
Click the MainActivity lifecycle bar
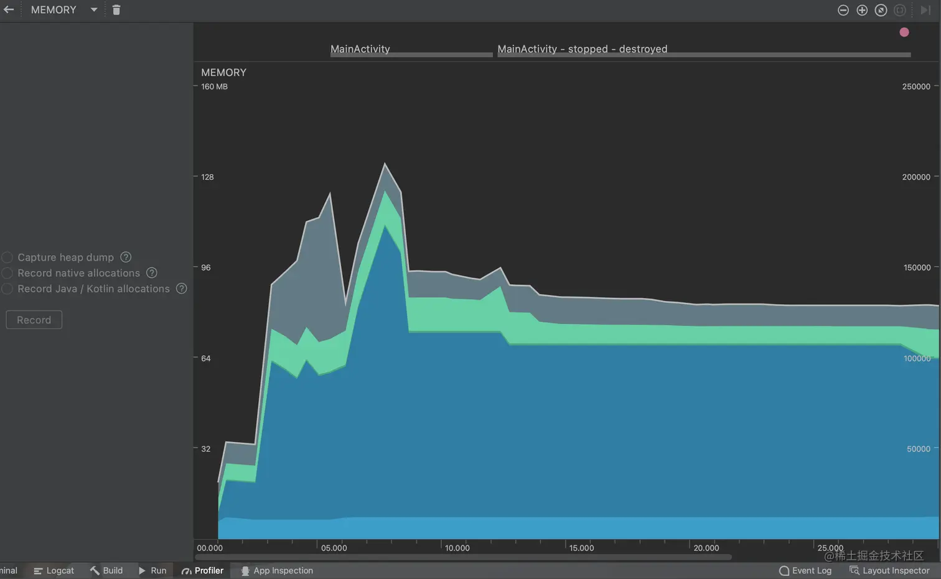click(x=411, y=55)
